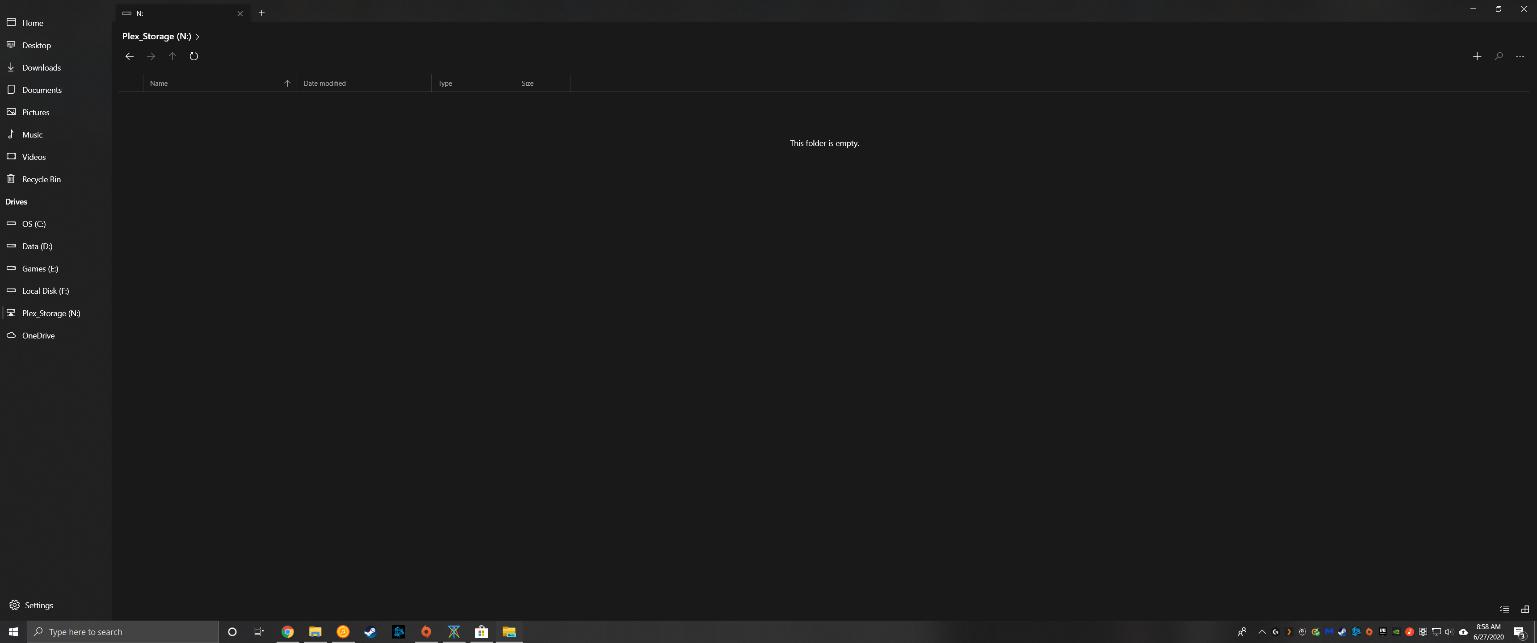
Task: Open Microsoft Store from taskbar
Action: point(482,632)
